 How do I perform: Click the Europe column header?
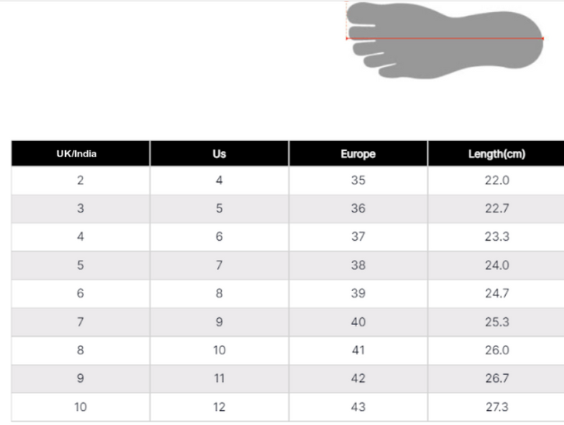pos(358,154)
